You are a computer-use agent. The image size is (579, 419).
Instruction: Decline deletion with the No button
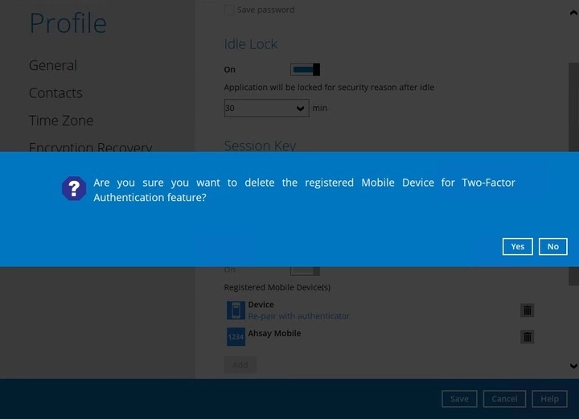pos(552,247)
